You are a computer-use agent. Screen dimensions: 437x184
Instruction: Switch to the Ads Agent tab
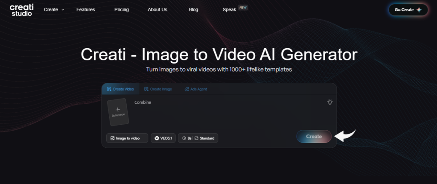pyautogui.click(x=195, y=89)
